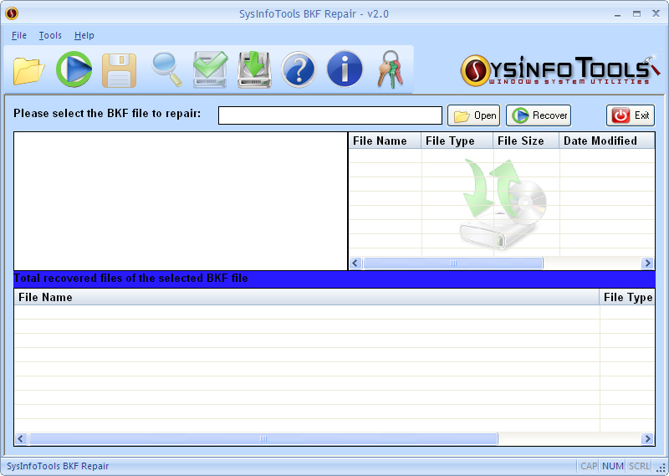
Task: Click the drive with green download arrow icon
Action: tap(255, 69)
